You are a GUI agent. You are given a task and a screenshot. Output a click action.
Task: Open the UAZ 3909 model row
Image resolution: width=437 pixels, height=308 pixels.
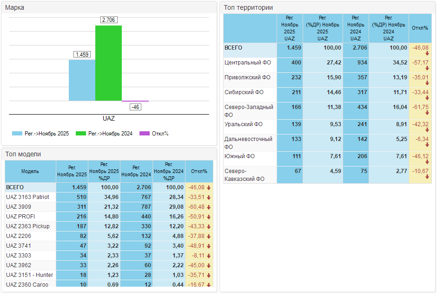click(18, 207)
